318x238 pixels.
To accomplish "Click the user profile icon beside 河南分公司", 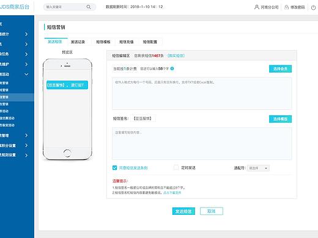I will click(257, 7).
